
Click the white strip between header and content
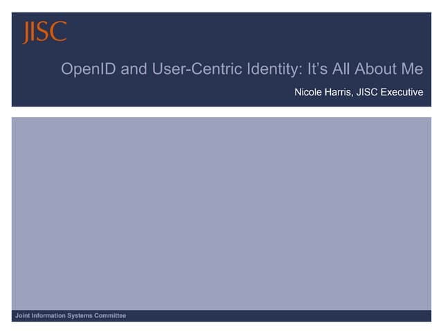tap(221, 111)
